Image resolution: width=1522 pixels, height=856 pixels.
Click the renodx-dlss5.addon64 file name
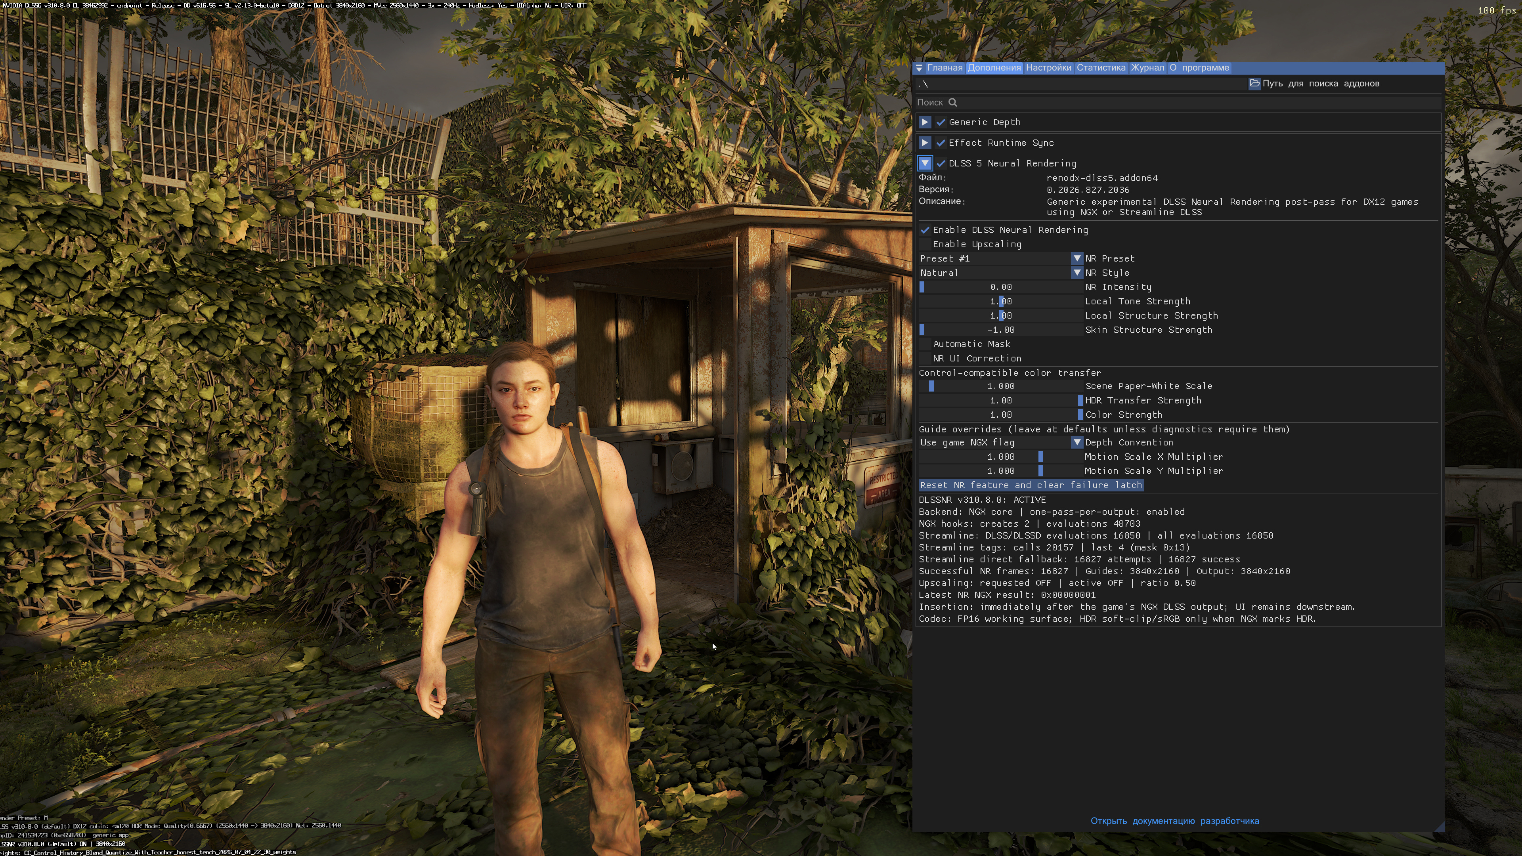[1102, 178]
